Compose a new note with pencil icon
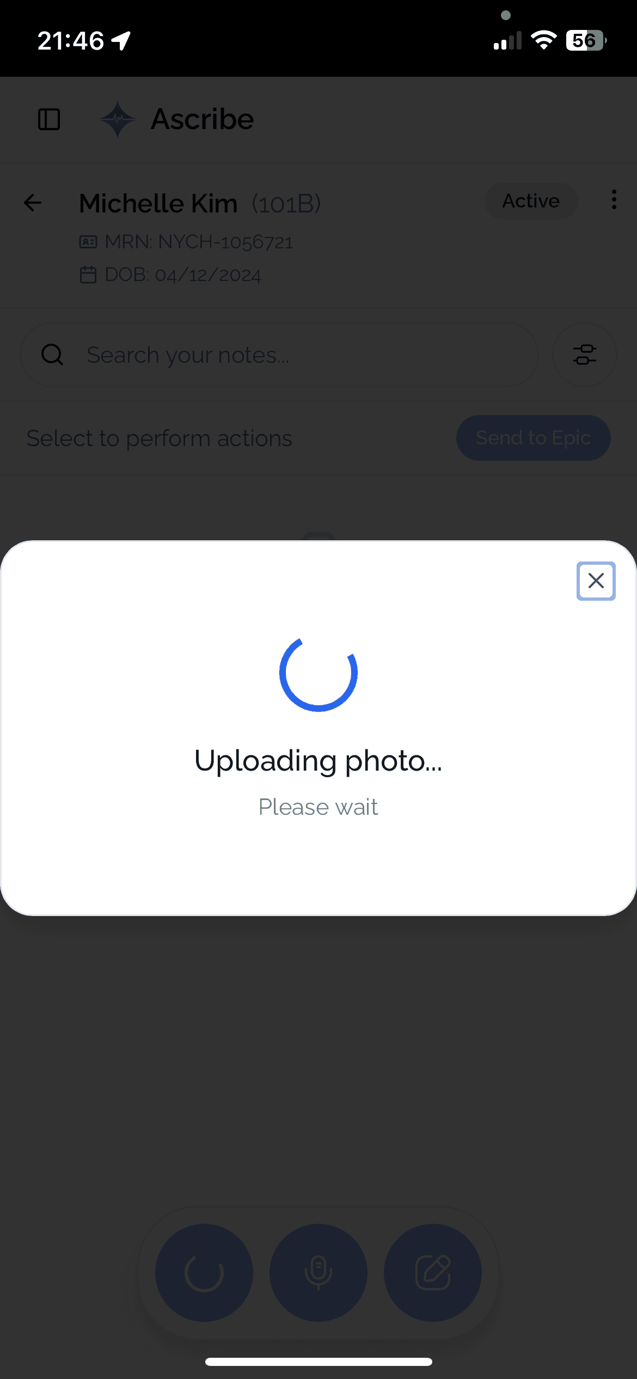 click(433, 1273)
